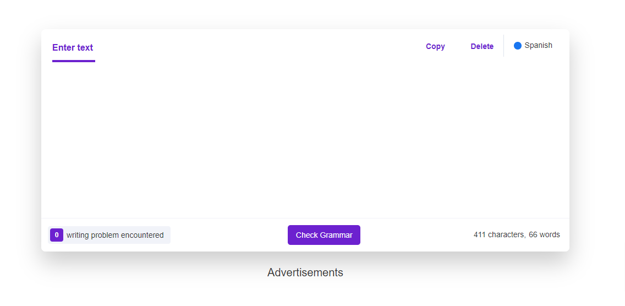Click the Spanish label text
This screenshot has width=625, height=306.
tap(539, 46)
